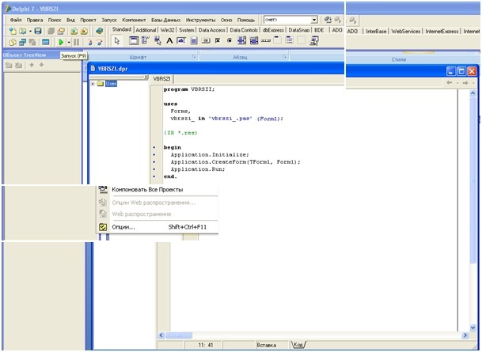Click the Open file toolbar icon
This screenshot has height=352, width=482.
tap(22, 31)
